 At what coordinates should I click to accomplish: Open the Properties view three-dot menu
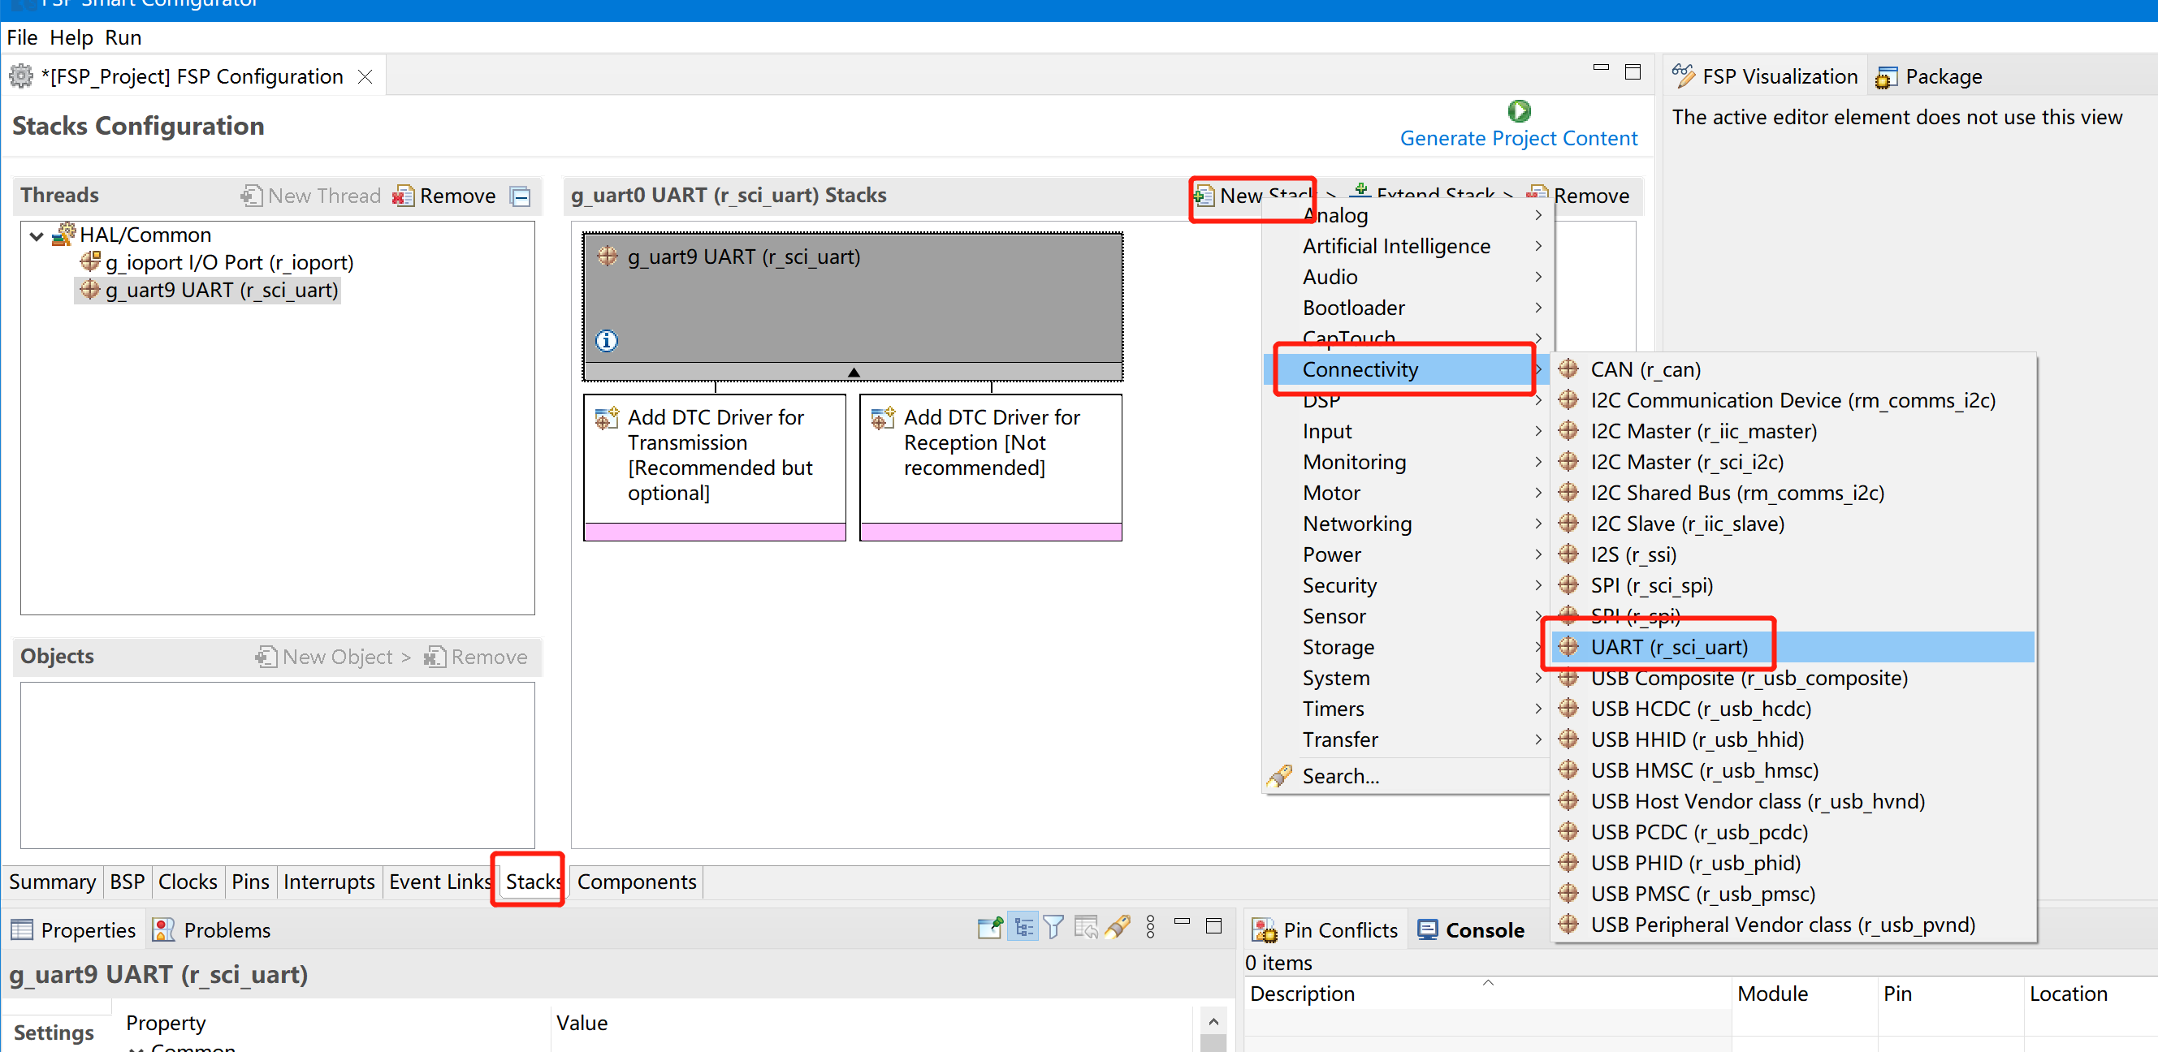(x=1150, y=927)
